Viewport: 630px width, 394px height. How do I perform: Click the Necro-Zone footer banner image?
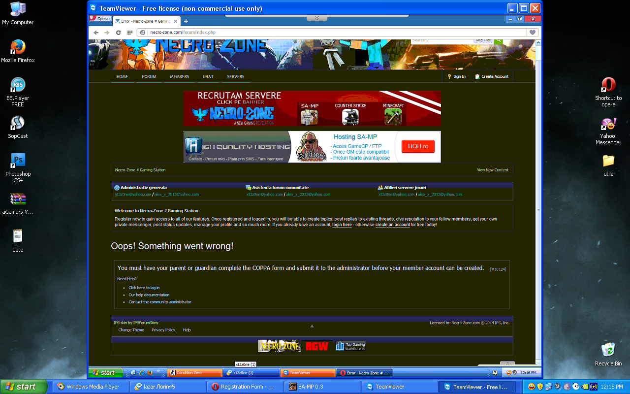tap(279, 346)
